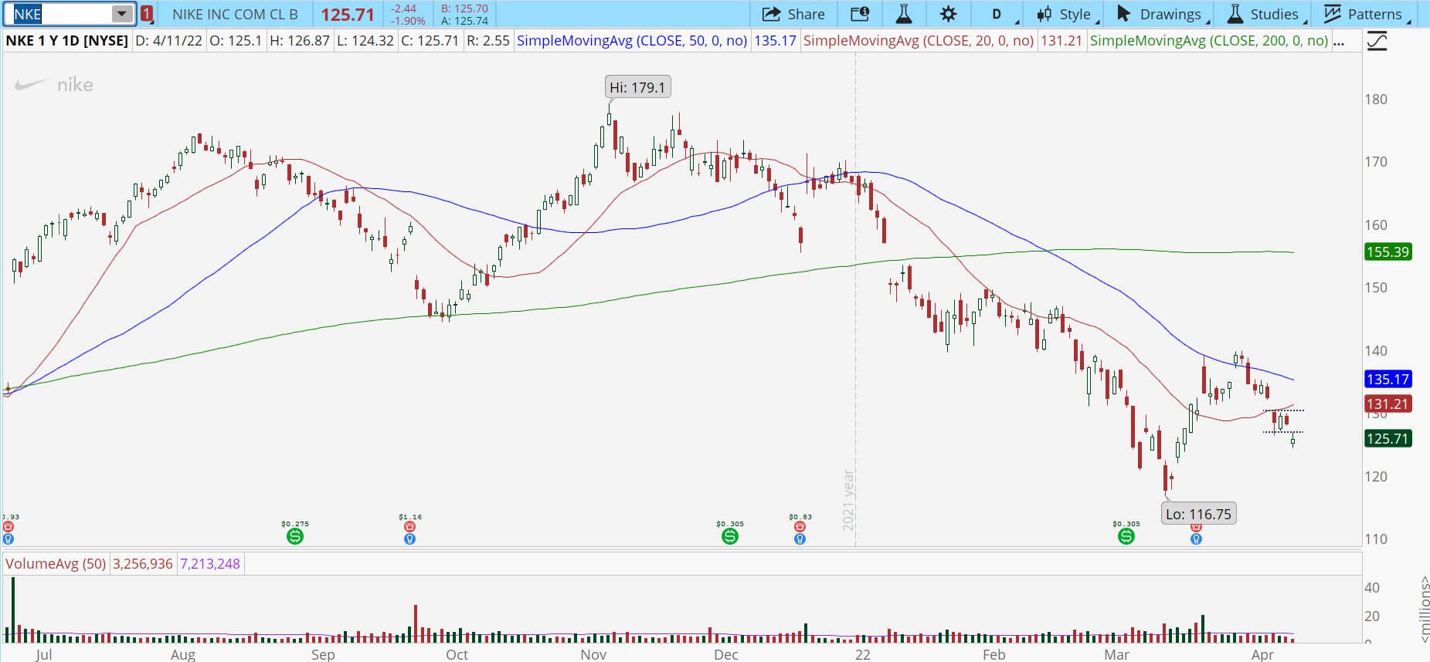Click the volume value 3,256,936
The image size is (1430, 662).
[143, 564]
